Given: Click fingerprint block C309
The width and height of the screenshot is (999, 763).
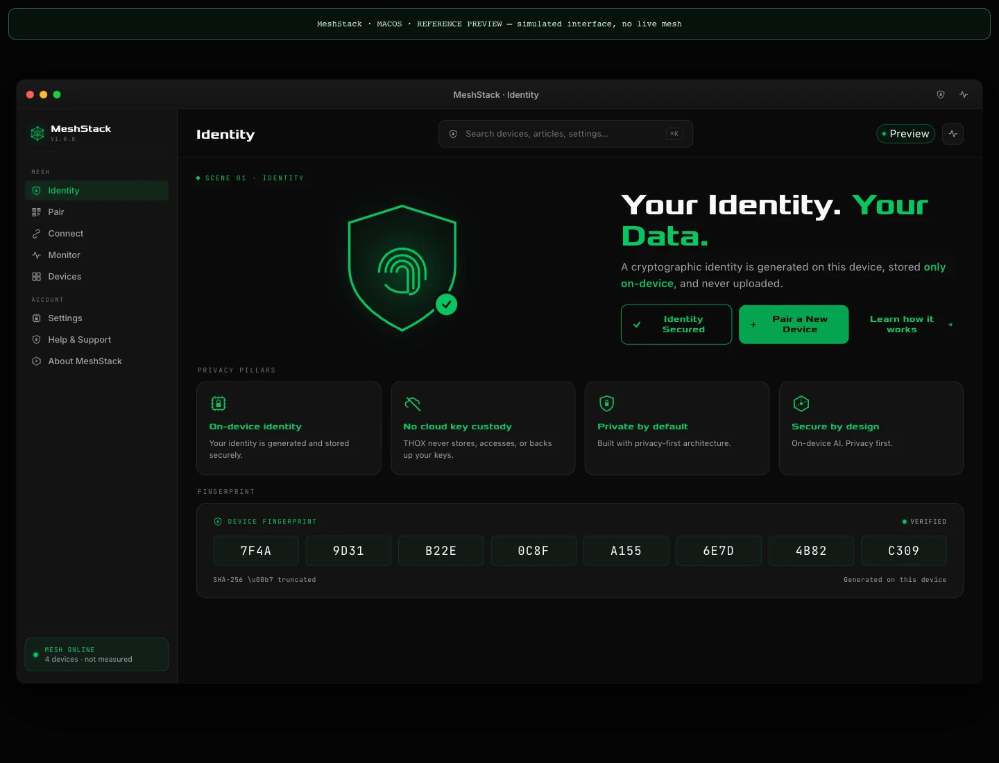Looking at the screenshot, I should pos(904,551).
